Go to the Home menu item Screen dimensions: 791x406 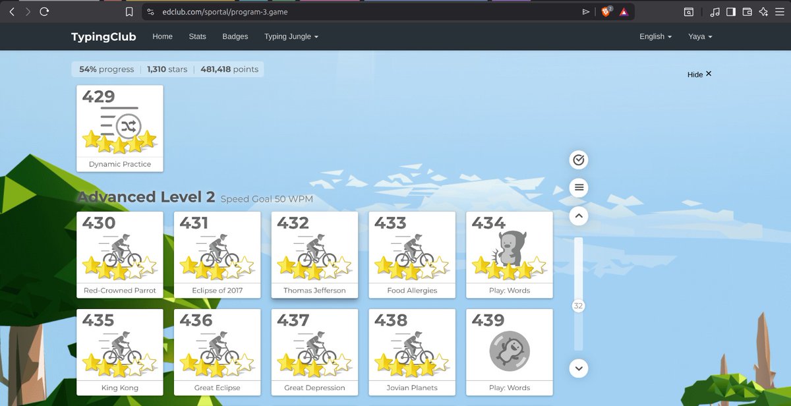coord(162,37)
